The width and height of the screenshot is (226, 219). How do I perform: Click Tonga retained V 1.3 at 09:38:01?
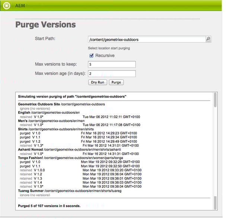(x=80, y=178)
